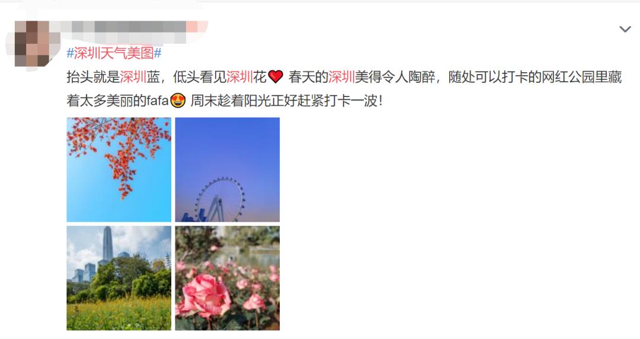Click the opening 抬头就是 text
Viewport: 640px width, 339px height.
coord(93,76)
